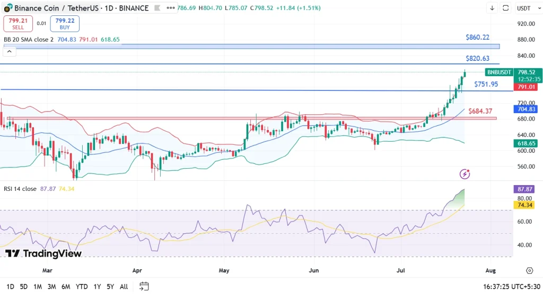Viewport: 543px width, 294px height.
Task: Select the YTD time range
Action: 82,287
